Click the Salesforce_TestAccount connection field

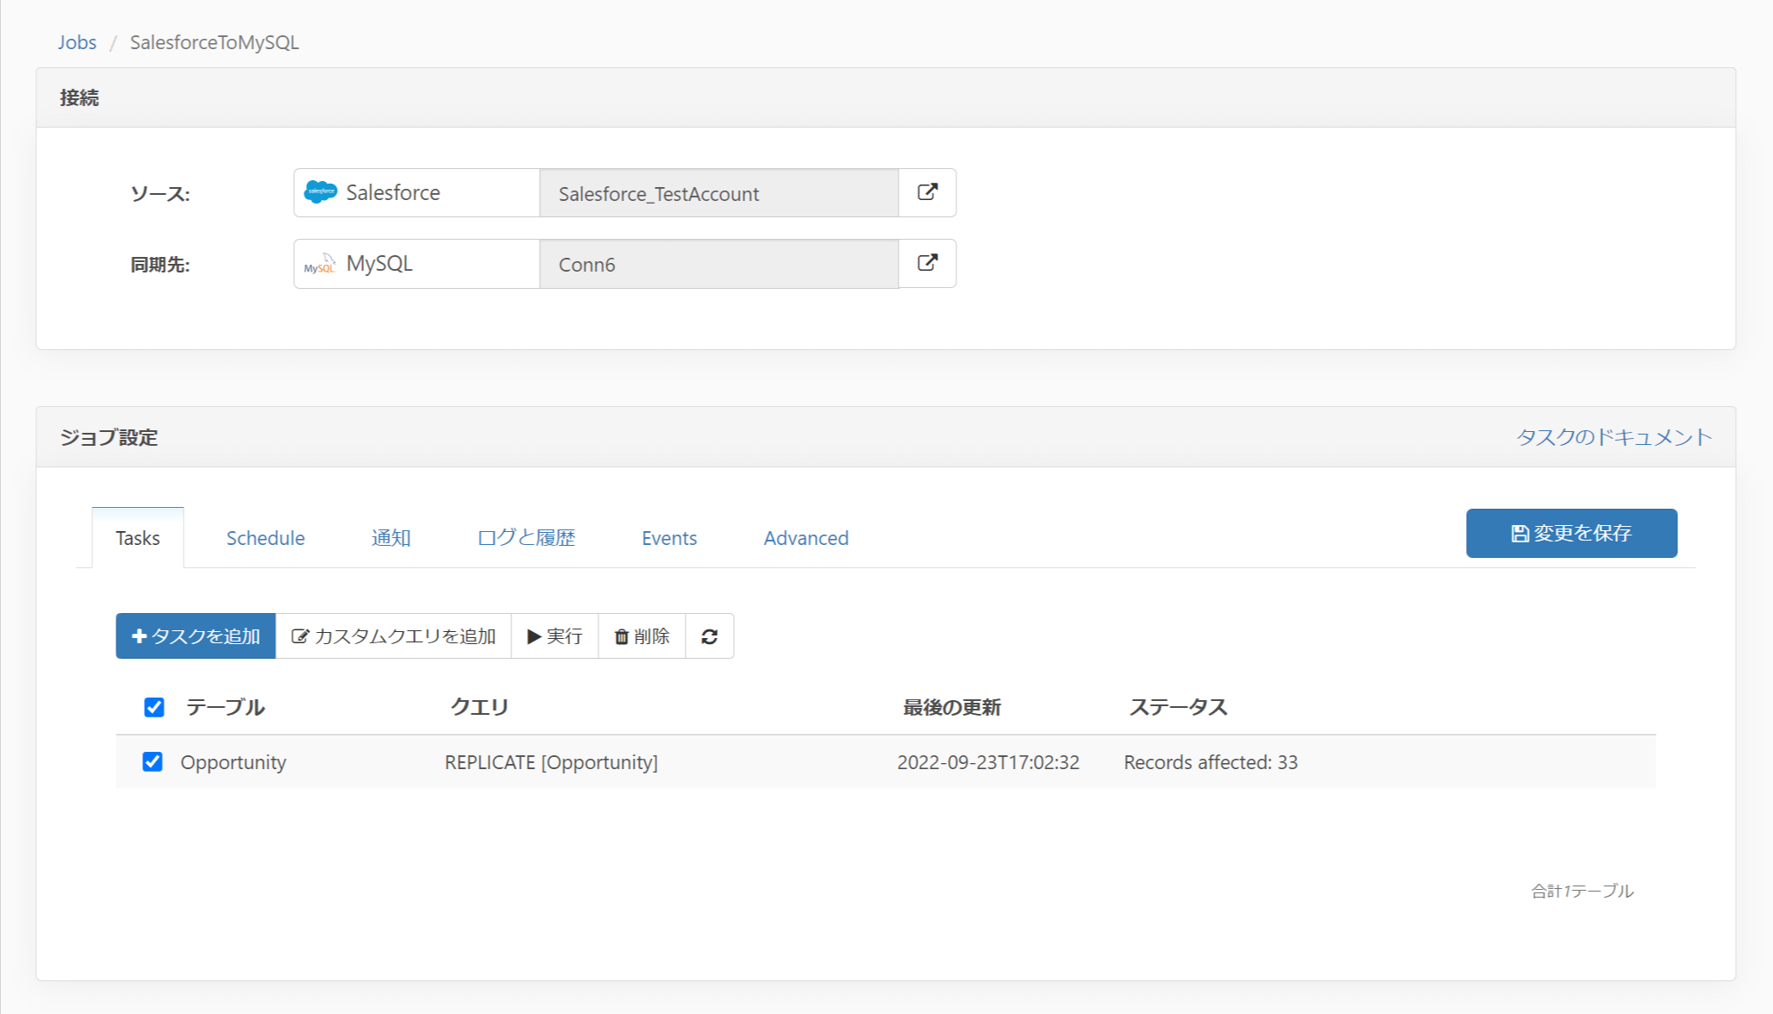coord(718,193)
